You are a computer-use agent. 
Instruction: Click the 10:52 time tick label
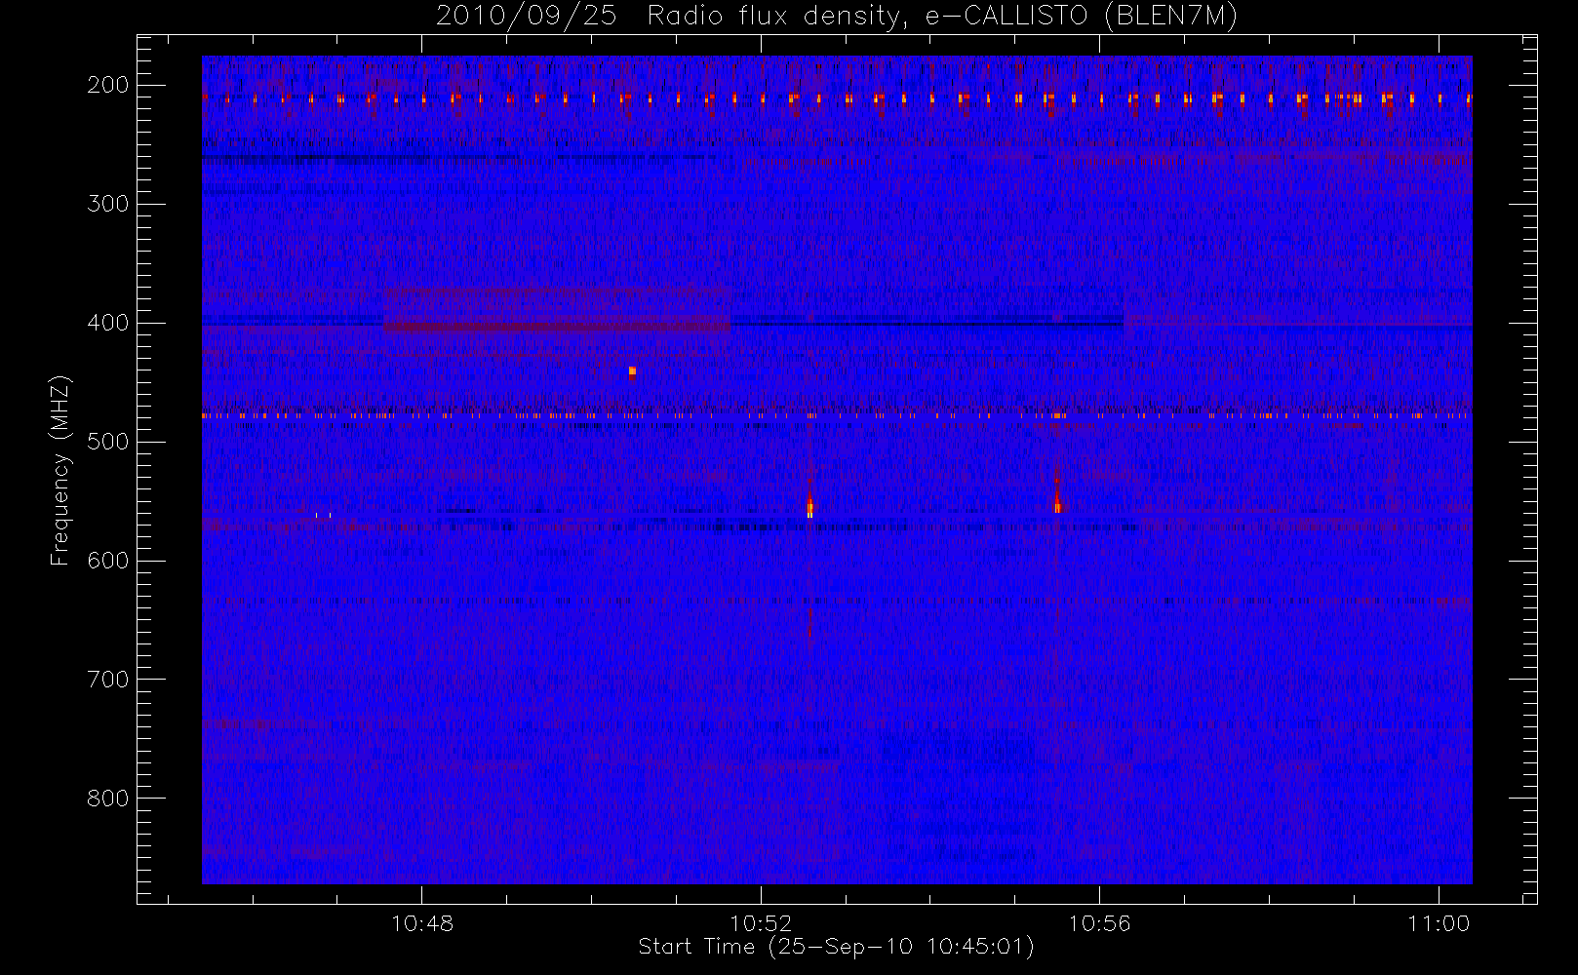761,923
